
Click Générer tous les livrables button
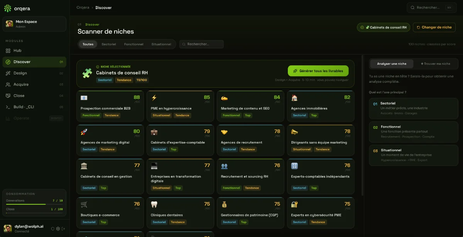pyautogui.click(x=318, y=71)
